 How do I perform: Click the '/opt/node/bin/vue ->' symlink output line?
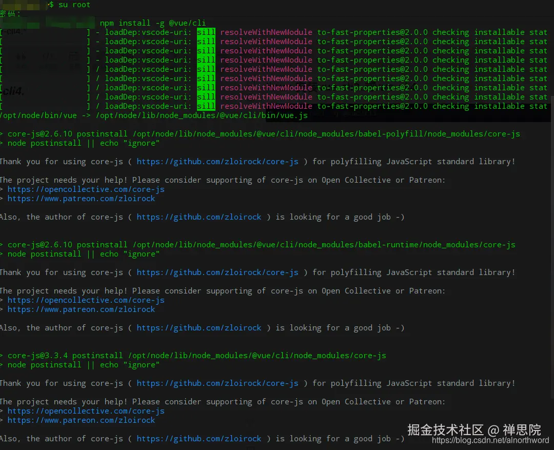[154, 115]
